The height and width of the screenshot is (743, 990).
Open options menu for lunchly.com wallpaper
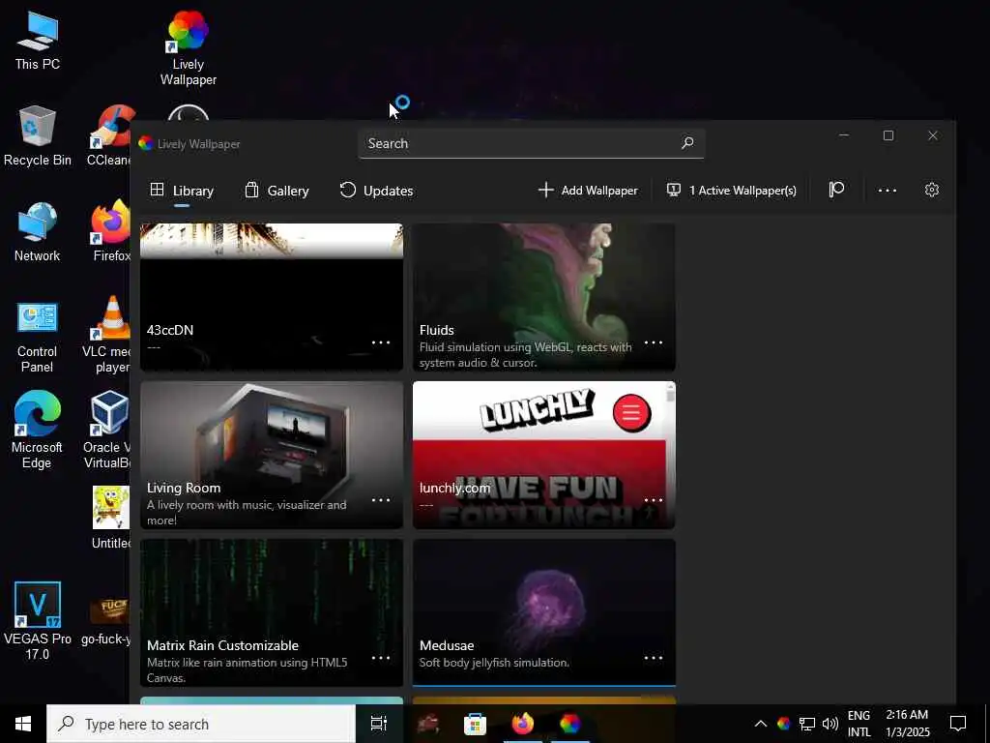(654, 500)
